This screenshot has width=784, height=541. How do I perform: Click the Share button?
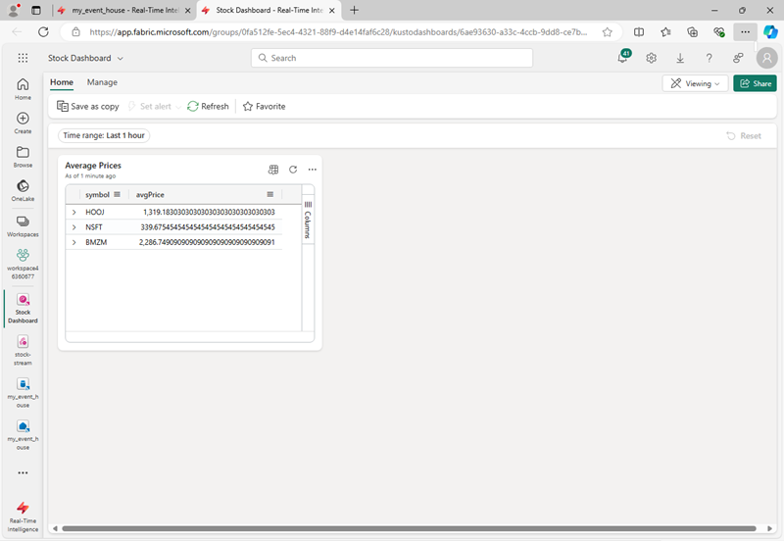755,83
